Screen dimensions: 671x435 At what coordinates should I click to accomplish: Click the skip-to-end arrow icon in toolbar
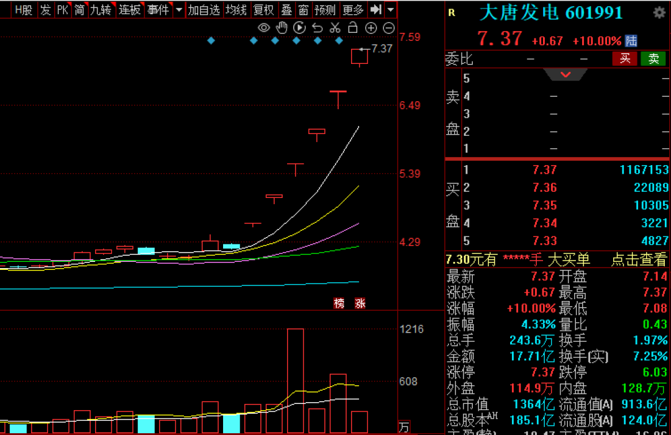pyautogui.click(x=376, y=9)
